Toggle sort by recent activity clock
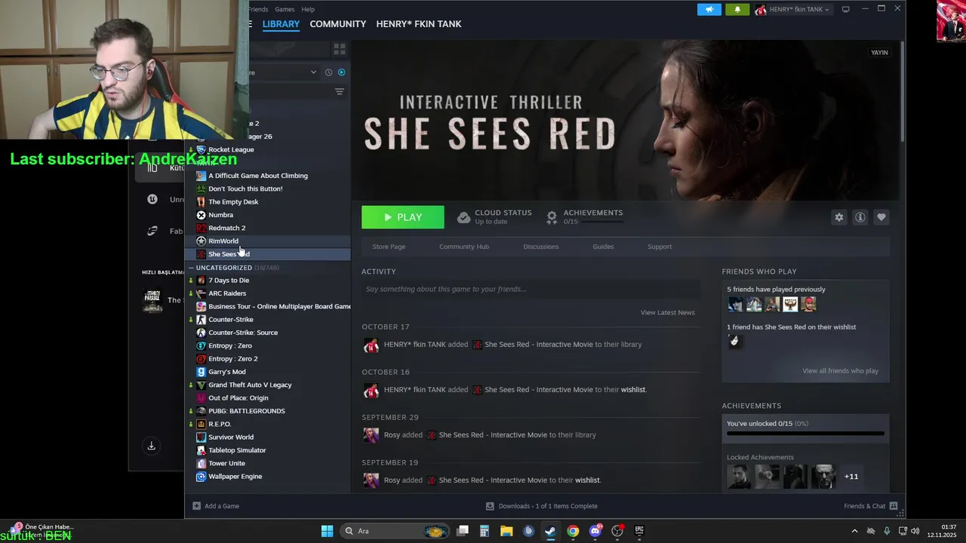The height and width of the screenshot is (543, 966). click(x=328, y=72)
